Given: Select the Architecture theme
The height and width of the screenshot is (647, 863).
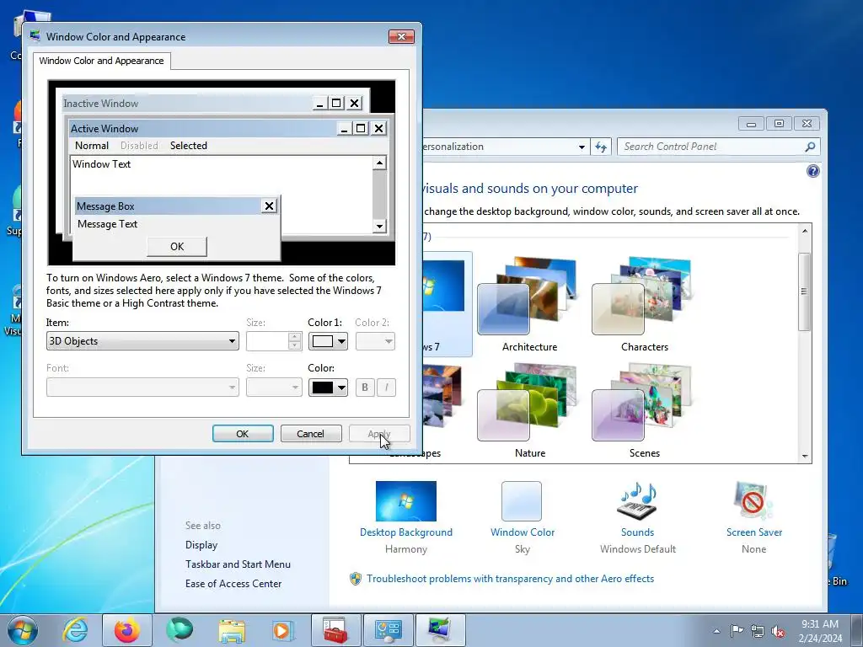Looking at the screenshot, I should tap(529, 305).
